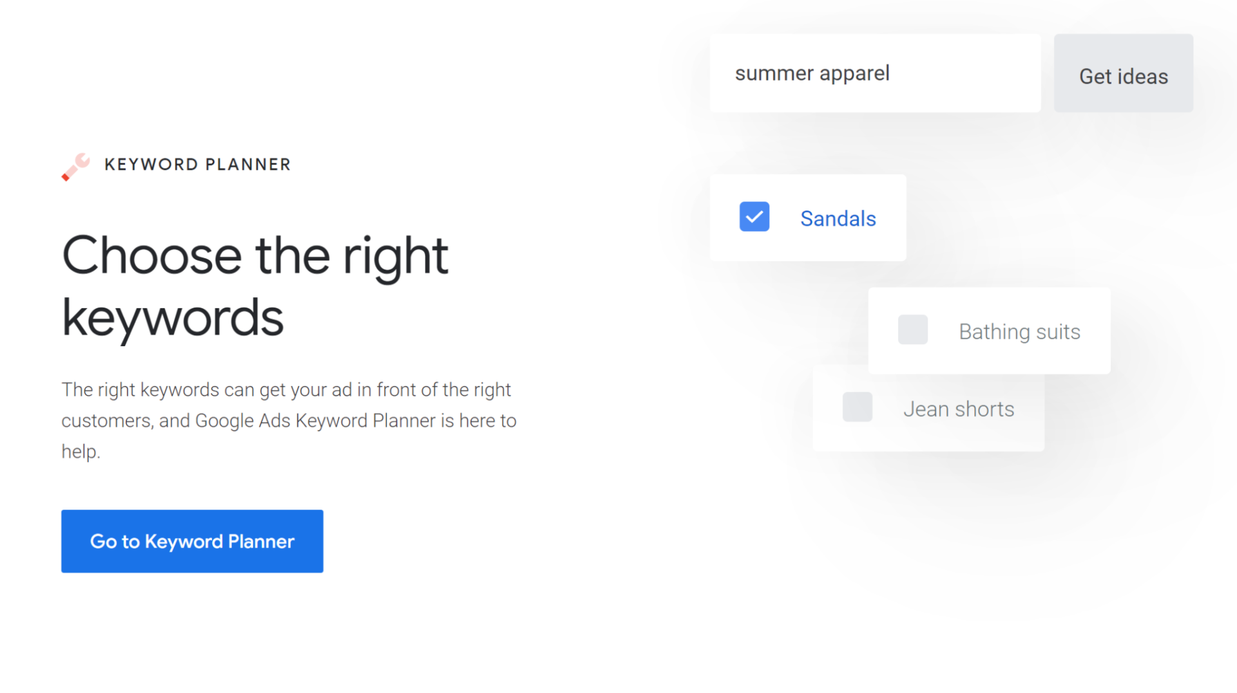Click the word 'keywords' in the headline
Screen dimensions: 1237x693
tap(173, 319)
